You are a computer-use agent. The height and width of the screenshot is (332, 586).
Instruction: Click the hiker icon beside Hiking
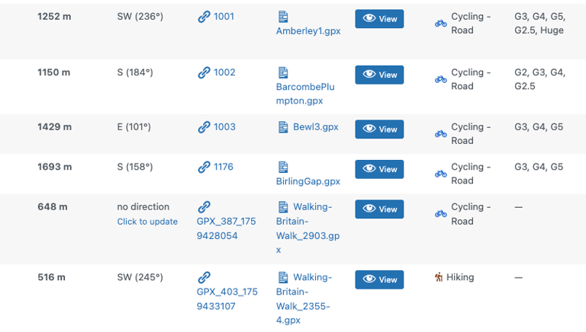click(x=439, y=278)
